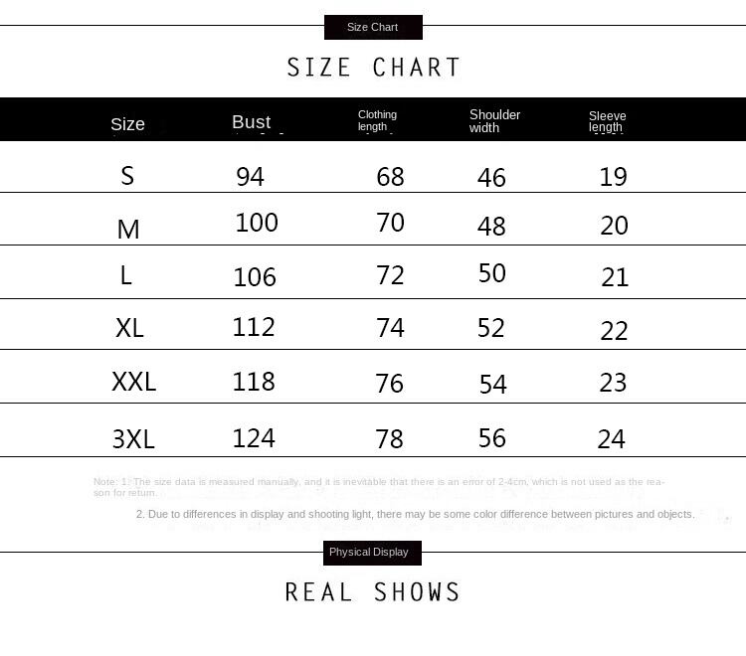Select the "Sleeve length" column header
Screen dimensions: 746x656
click(x=607, y=121)
